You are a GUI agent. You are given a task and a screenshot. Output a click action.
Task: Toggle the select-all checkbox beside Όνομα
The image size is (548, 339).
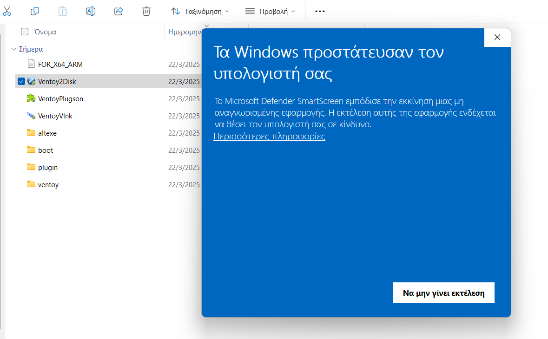(25, 32)
